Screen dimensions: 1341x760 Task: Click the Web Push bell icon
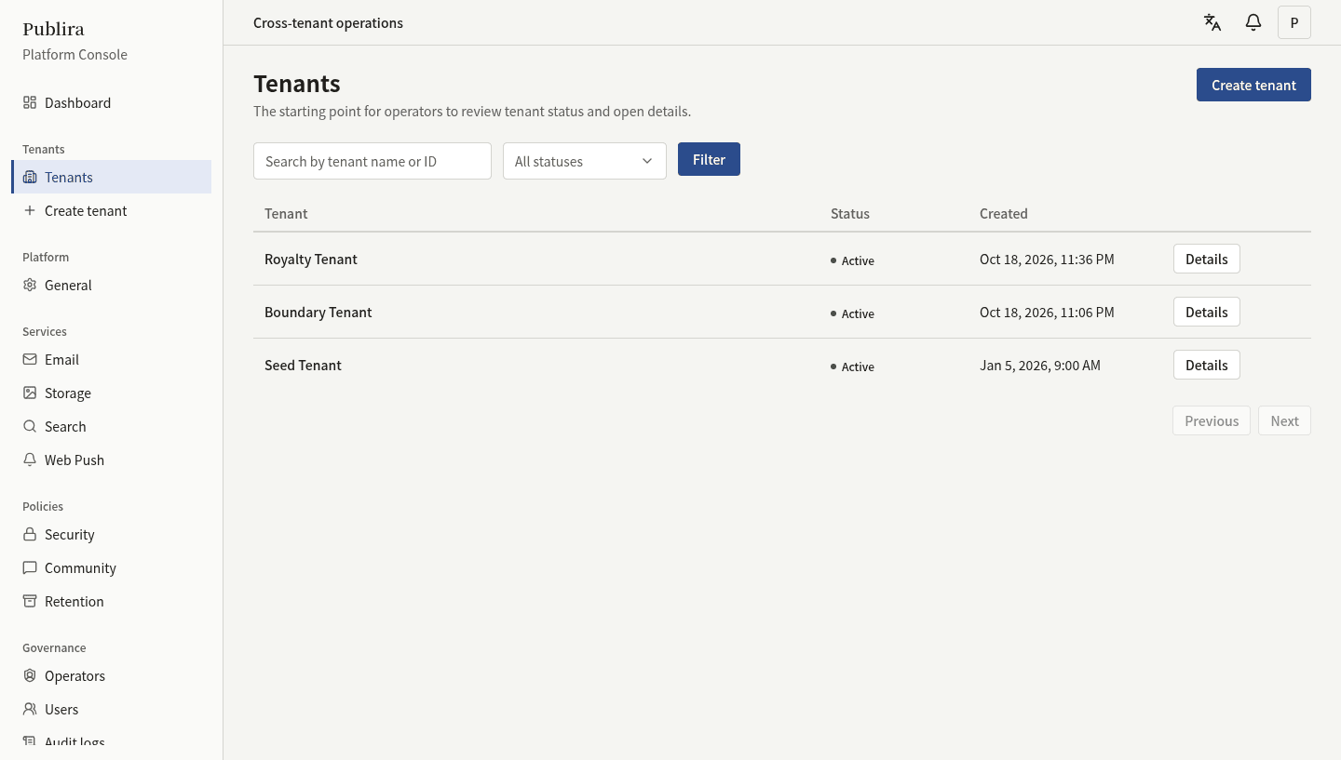(x=30, y=460)
